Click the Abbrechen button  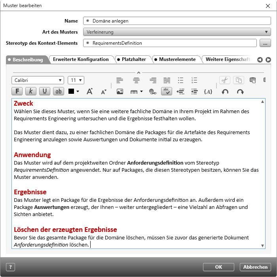256,267
